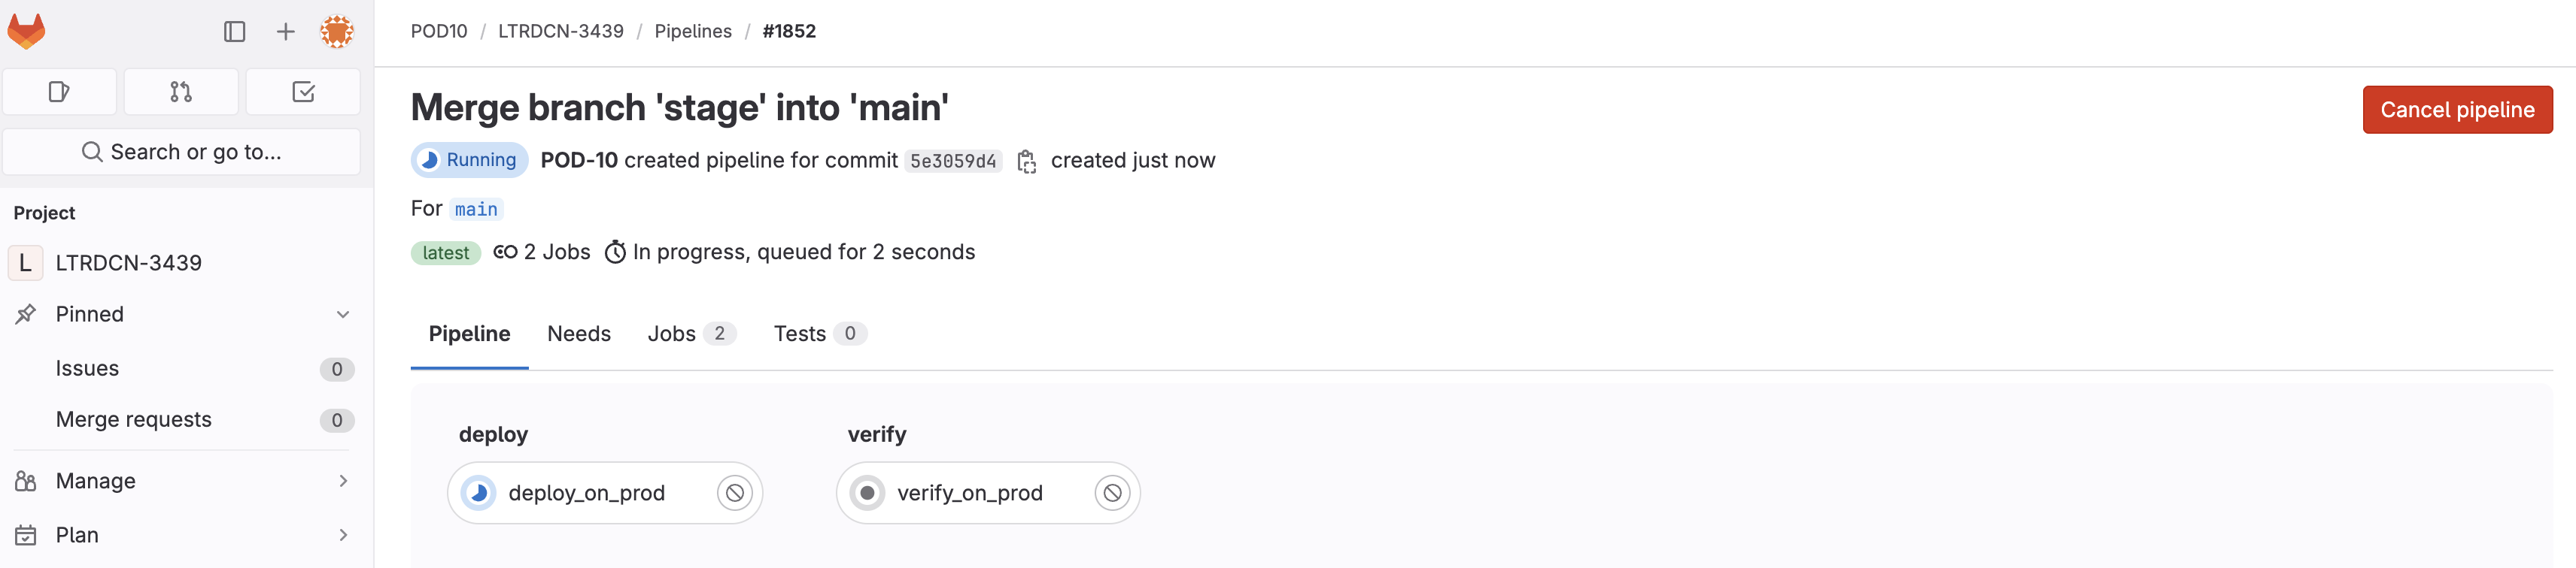Viewport: 2576px width, 568px height.
Task: Cancel the verify_on_prod job
Action: click(x=1112, y=493)
